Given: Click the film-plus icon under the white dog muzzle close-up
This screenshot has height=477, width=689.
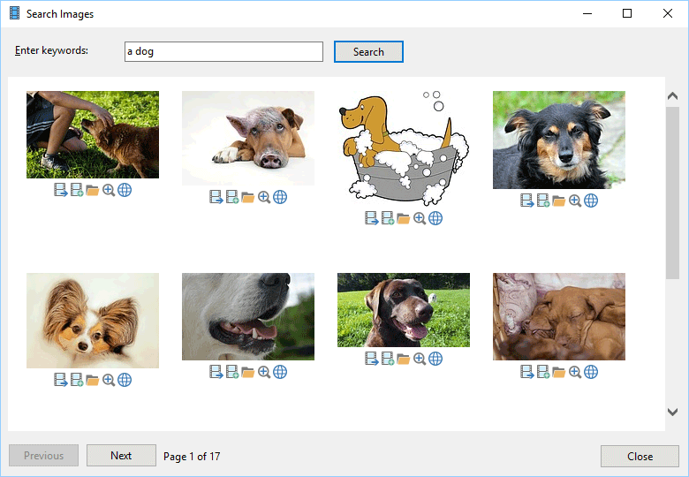Looking at the screenshot, I should [232, 372].
